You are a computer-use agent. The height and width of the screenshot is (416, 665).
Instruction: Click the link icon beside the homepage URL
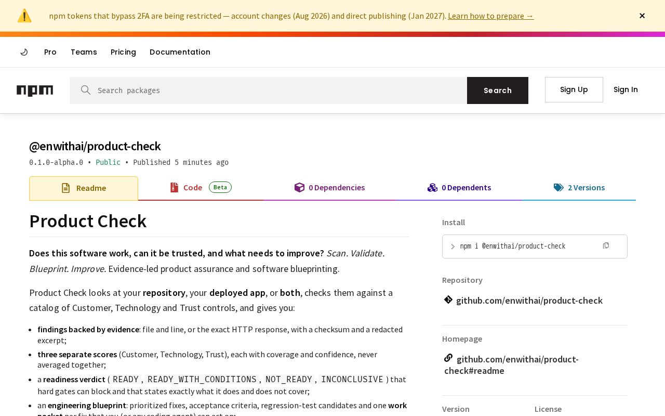pyautogui.click(x=448, y=358)
